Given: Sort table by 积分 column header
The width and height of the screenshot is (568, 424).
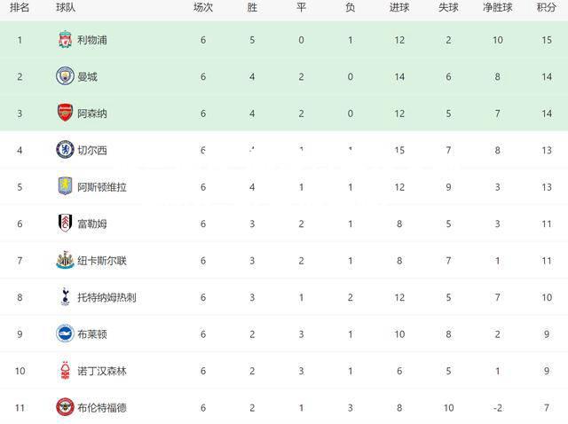Looking at the screenshot, I should pyautogui.click(x=547, y=7).
